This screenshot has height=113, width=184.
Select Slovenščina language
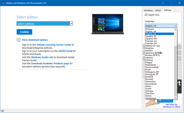coord(159,84)
